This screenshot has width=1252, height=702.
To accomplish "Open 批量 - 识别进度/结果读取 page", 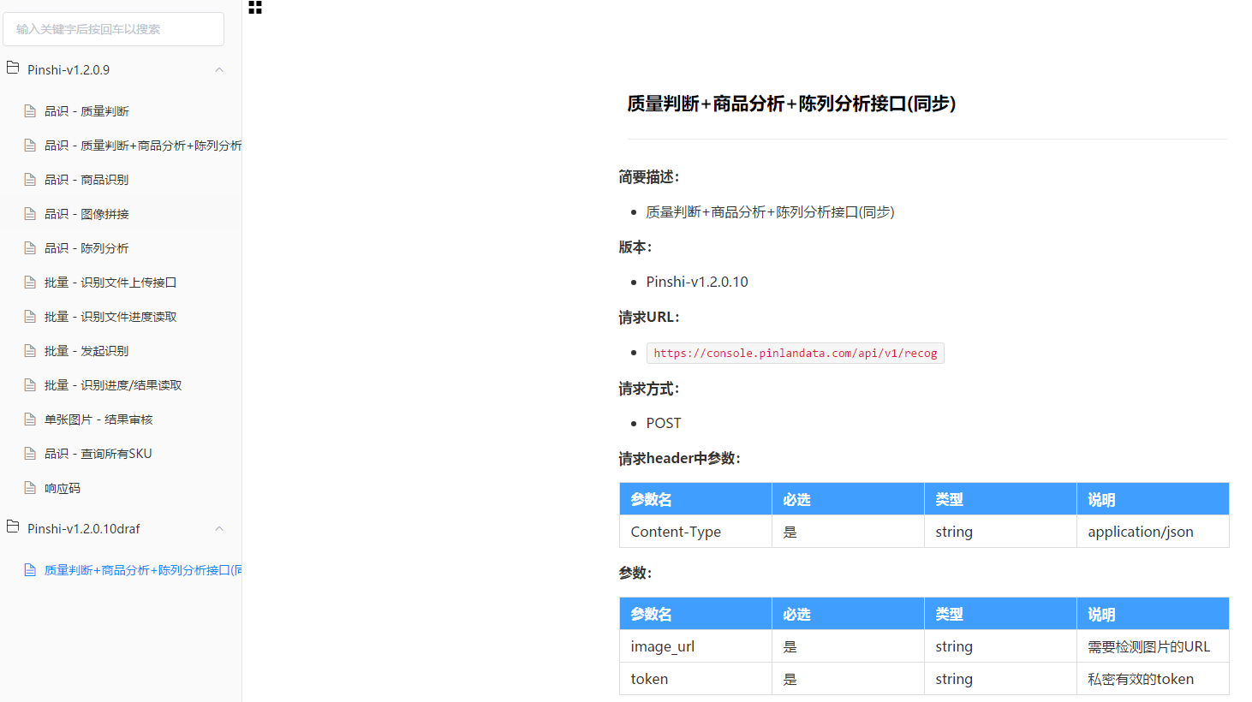I will pos(113,385).
